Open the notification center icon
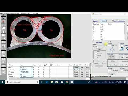This screenshot has width=128, height=96. click(x=125, y=82)
